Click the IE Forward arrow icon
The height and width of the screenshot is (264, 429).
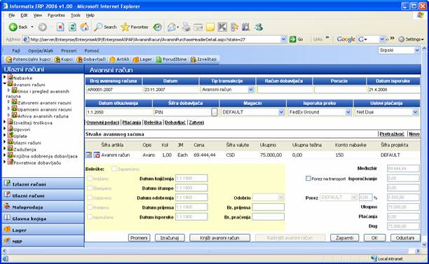coord(42,27)
